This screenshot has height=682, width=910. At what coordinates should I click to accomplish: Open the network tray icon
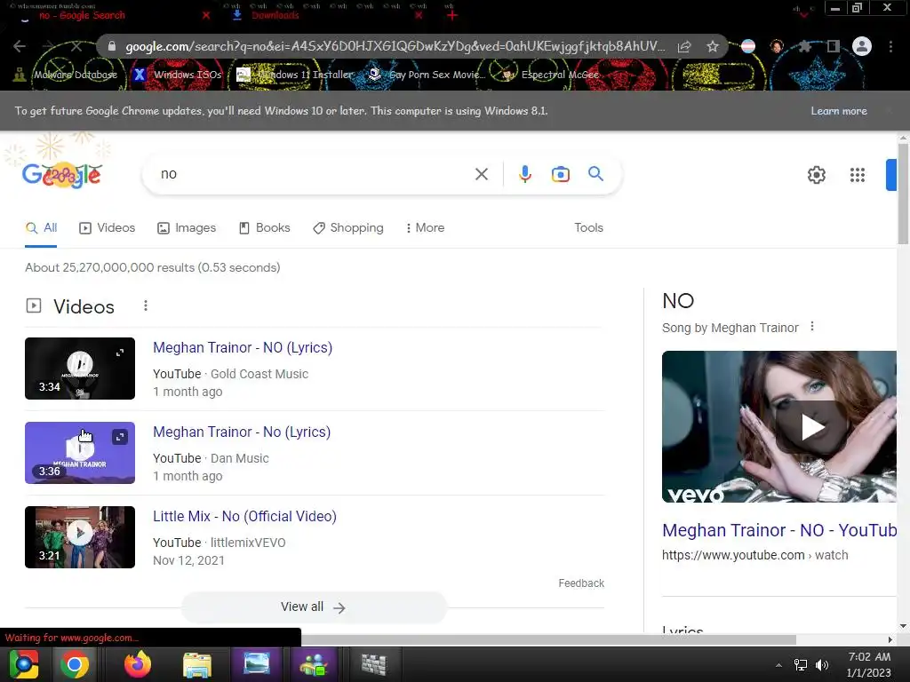click(x=801, y=664)
